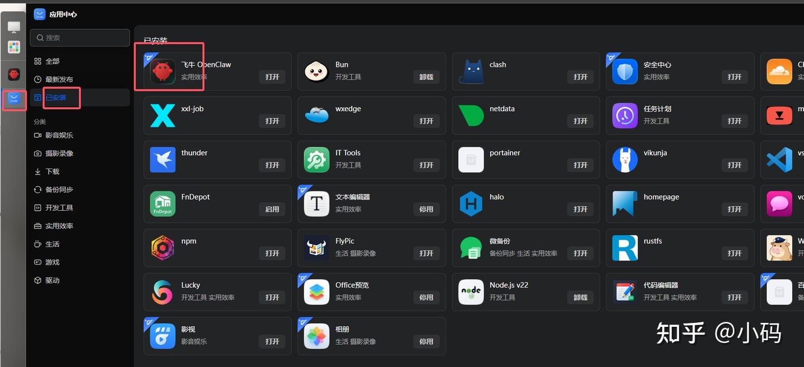Click the FlyPic app icon

point(317,248)
